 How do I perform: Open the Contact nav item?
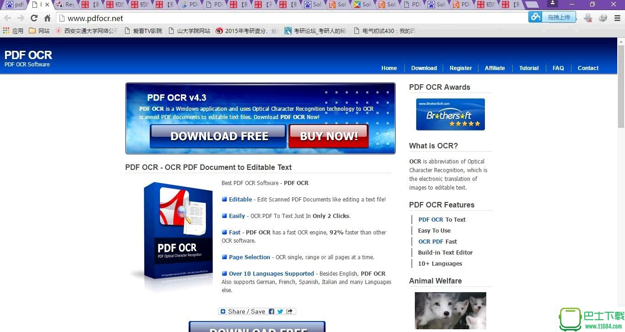coord(588,68)
